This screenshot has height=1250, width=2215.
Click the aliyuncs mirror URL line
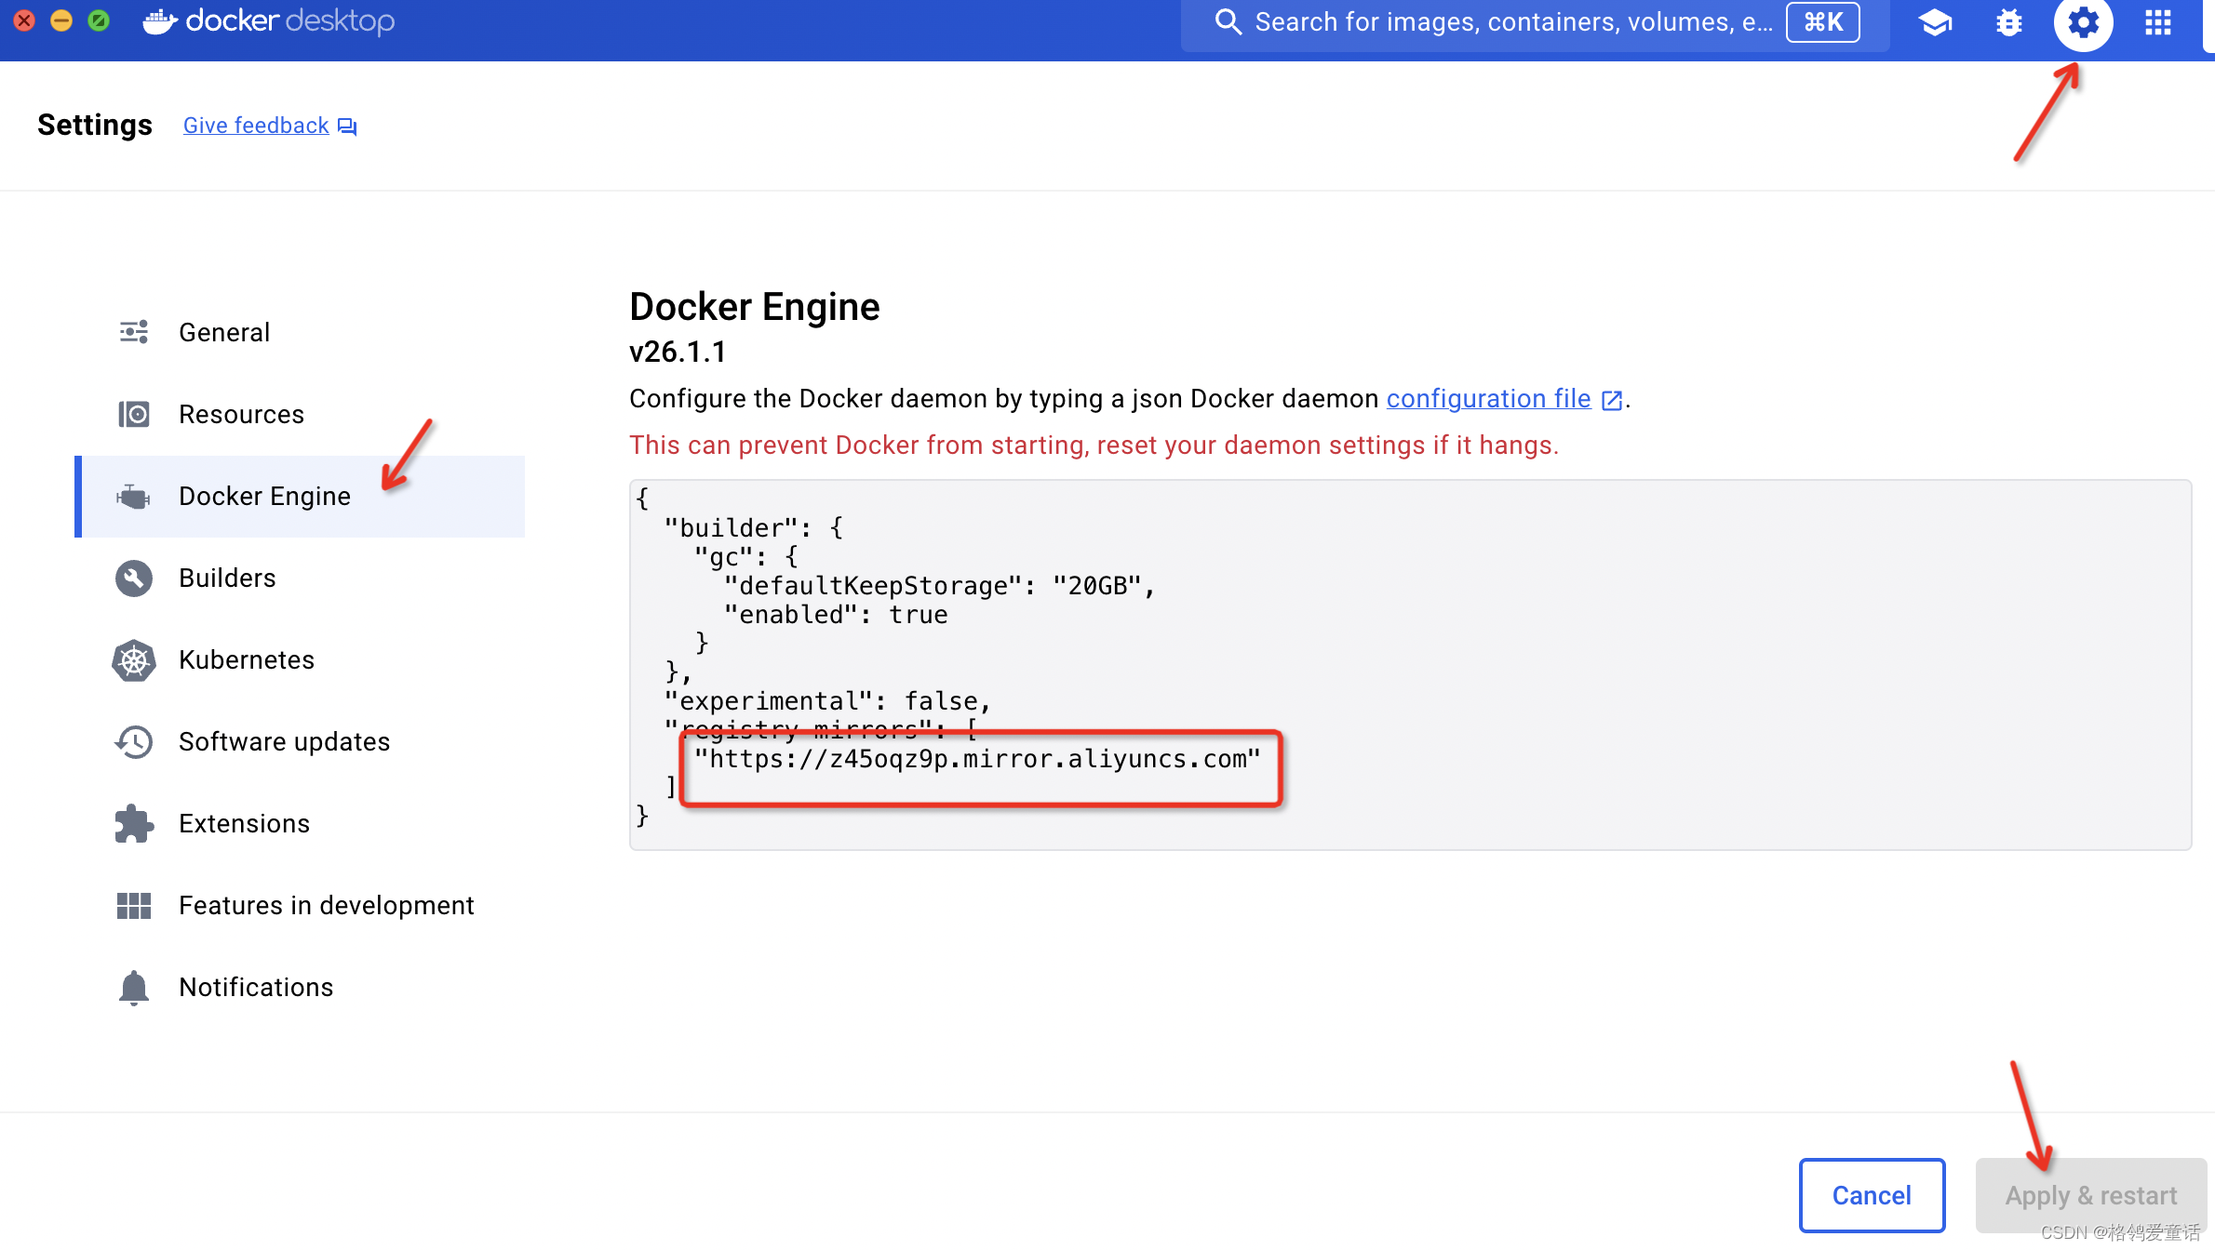tap(977, 760)
